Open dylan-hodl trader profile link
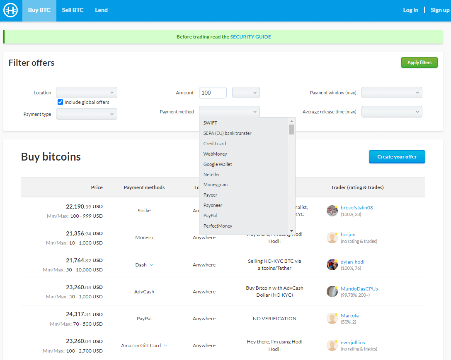This screenshot has width=451, height=360. (352, 262)
